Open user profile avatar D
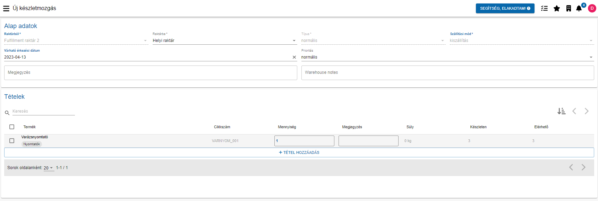 tap(592, 8)
